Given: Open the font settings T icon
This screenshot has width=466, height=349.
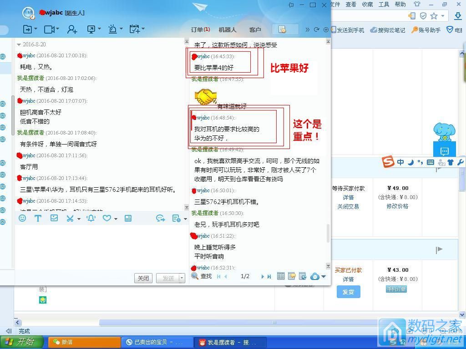Looking at the screenshot, I should pos(38,219).
